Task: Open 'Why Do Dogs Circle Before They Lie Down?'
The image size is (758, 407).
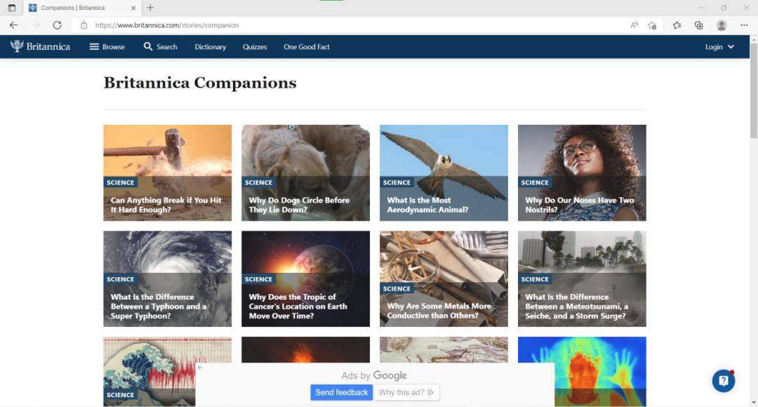Action: click(305, 173)
